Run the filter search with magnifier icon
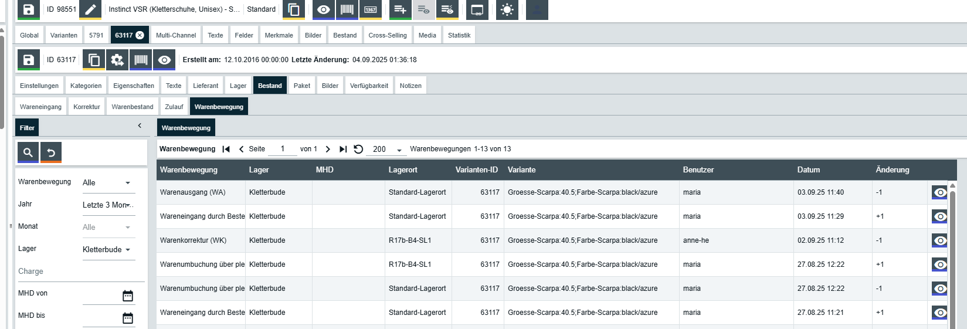The image size is (967, 329). pyautogui.click(x=28, y=152)
